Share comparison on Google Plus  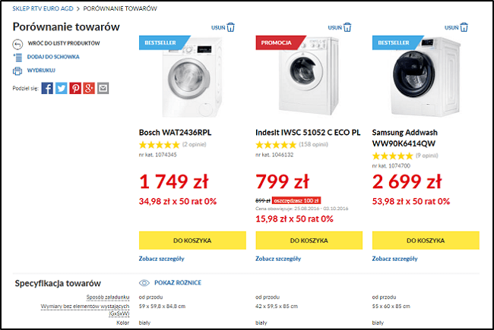[x=89, y=88]
